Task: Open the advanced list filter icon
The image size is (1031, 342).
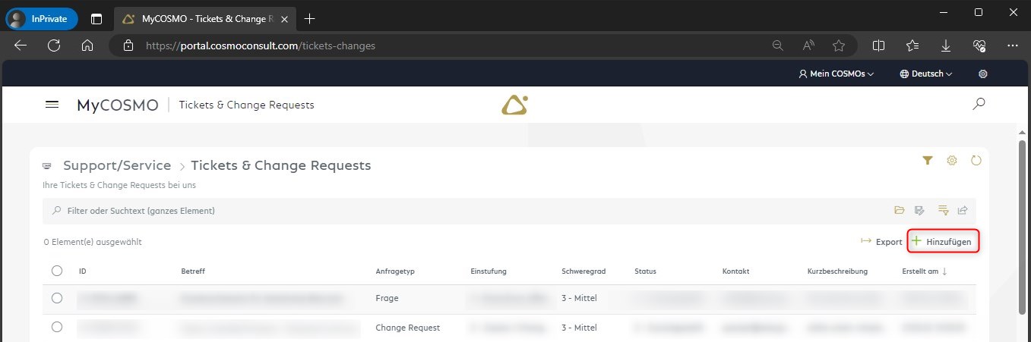Action: pyautogui.click(x=943, y=210)
